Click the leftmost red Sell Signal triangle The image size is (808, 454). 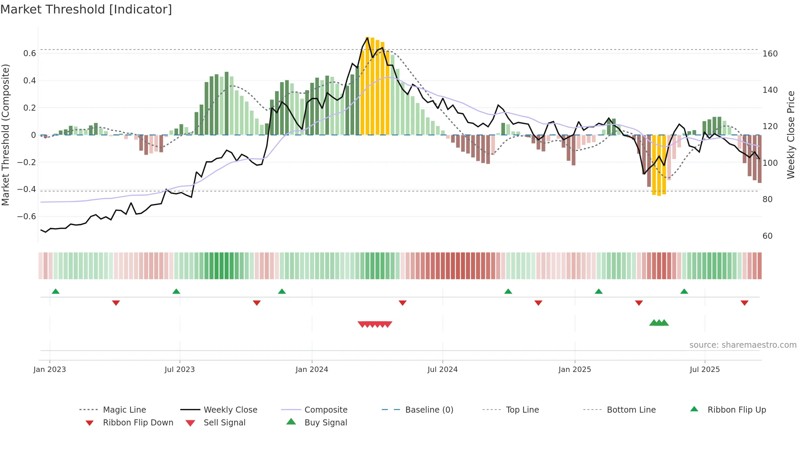(362, 324)
